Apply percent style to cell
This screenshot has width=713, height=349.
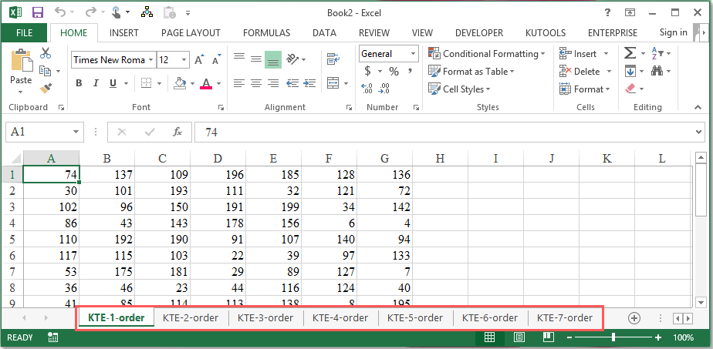(x=394, y=71)
